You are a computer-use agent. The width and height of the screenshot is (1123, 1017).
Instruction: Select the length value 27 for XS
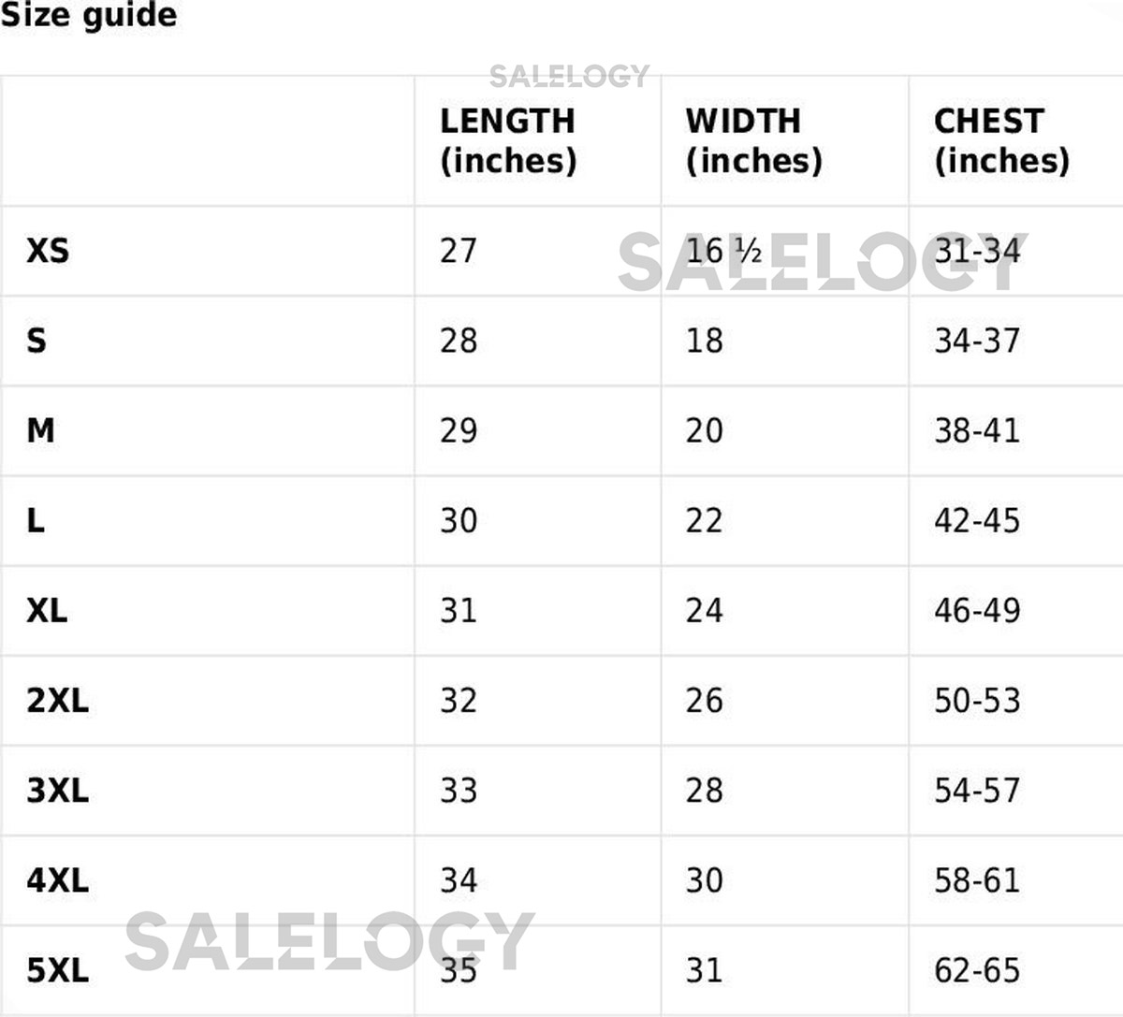[x=459, y=251]
